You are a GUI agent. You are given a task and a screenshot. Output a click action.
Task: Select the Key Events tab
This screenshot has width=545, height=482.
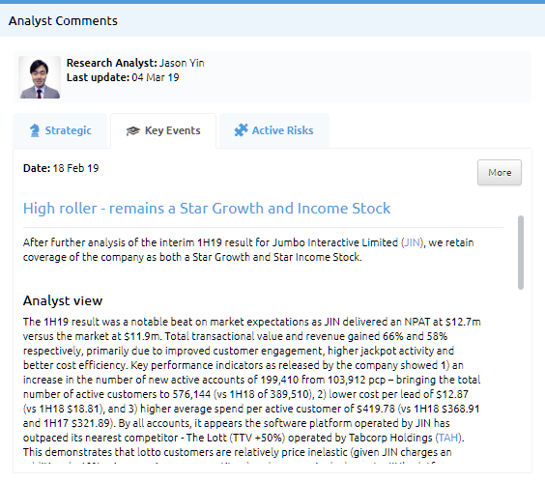[x=163, y=130]
